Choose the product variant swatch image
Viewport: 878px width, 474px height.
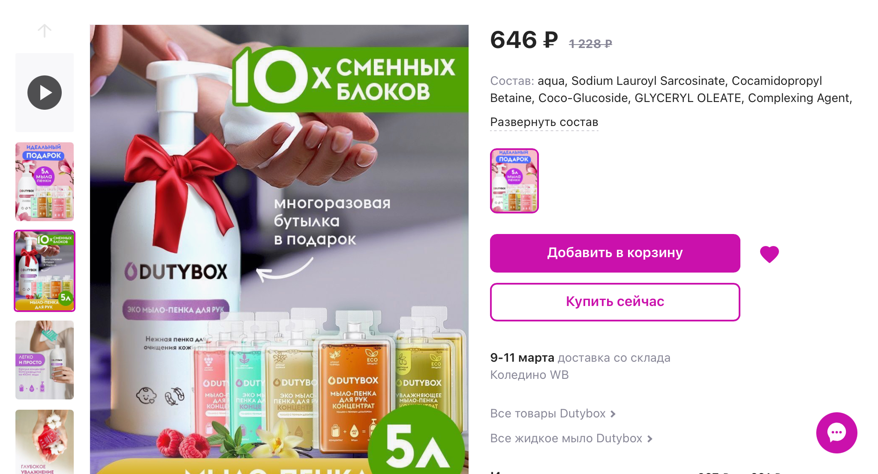(514, 181)
